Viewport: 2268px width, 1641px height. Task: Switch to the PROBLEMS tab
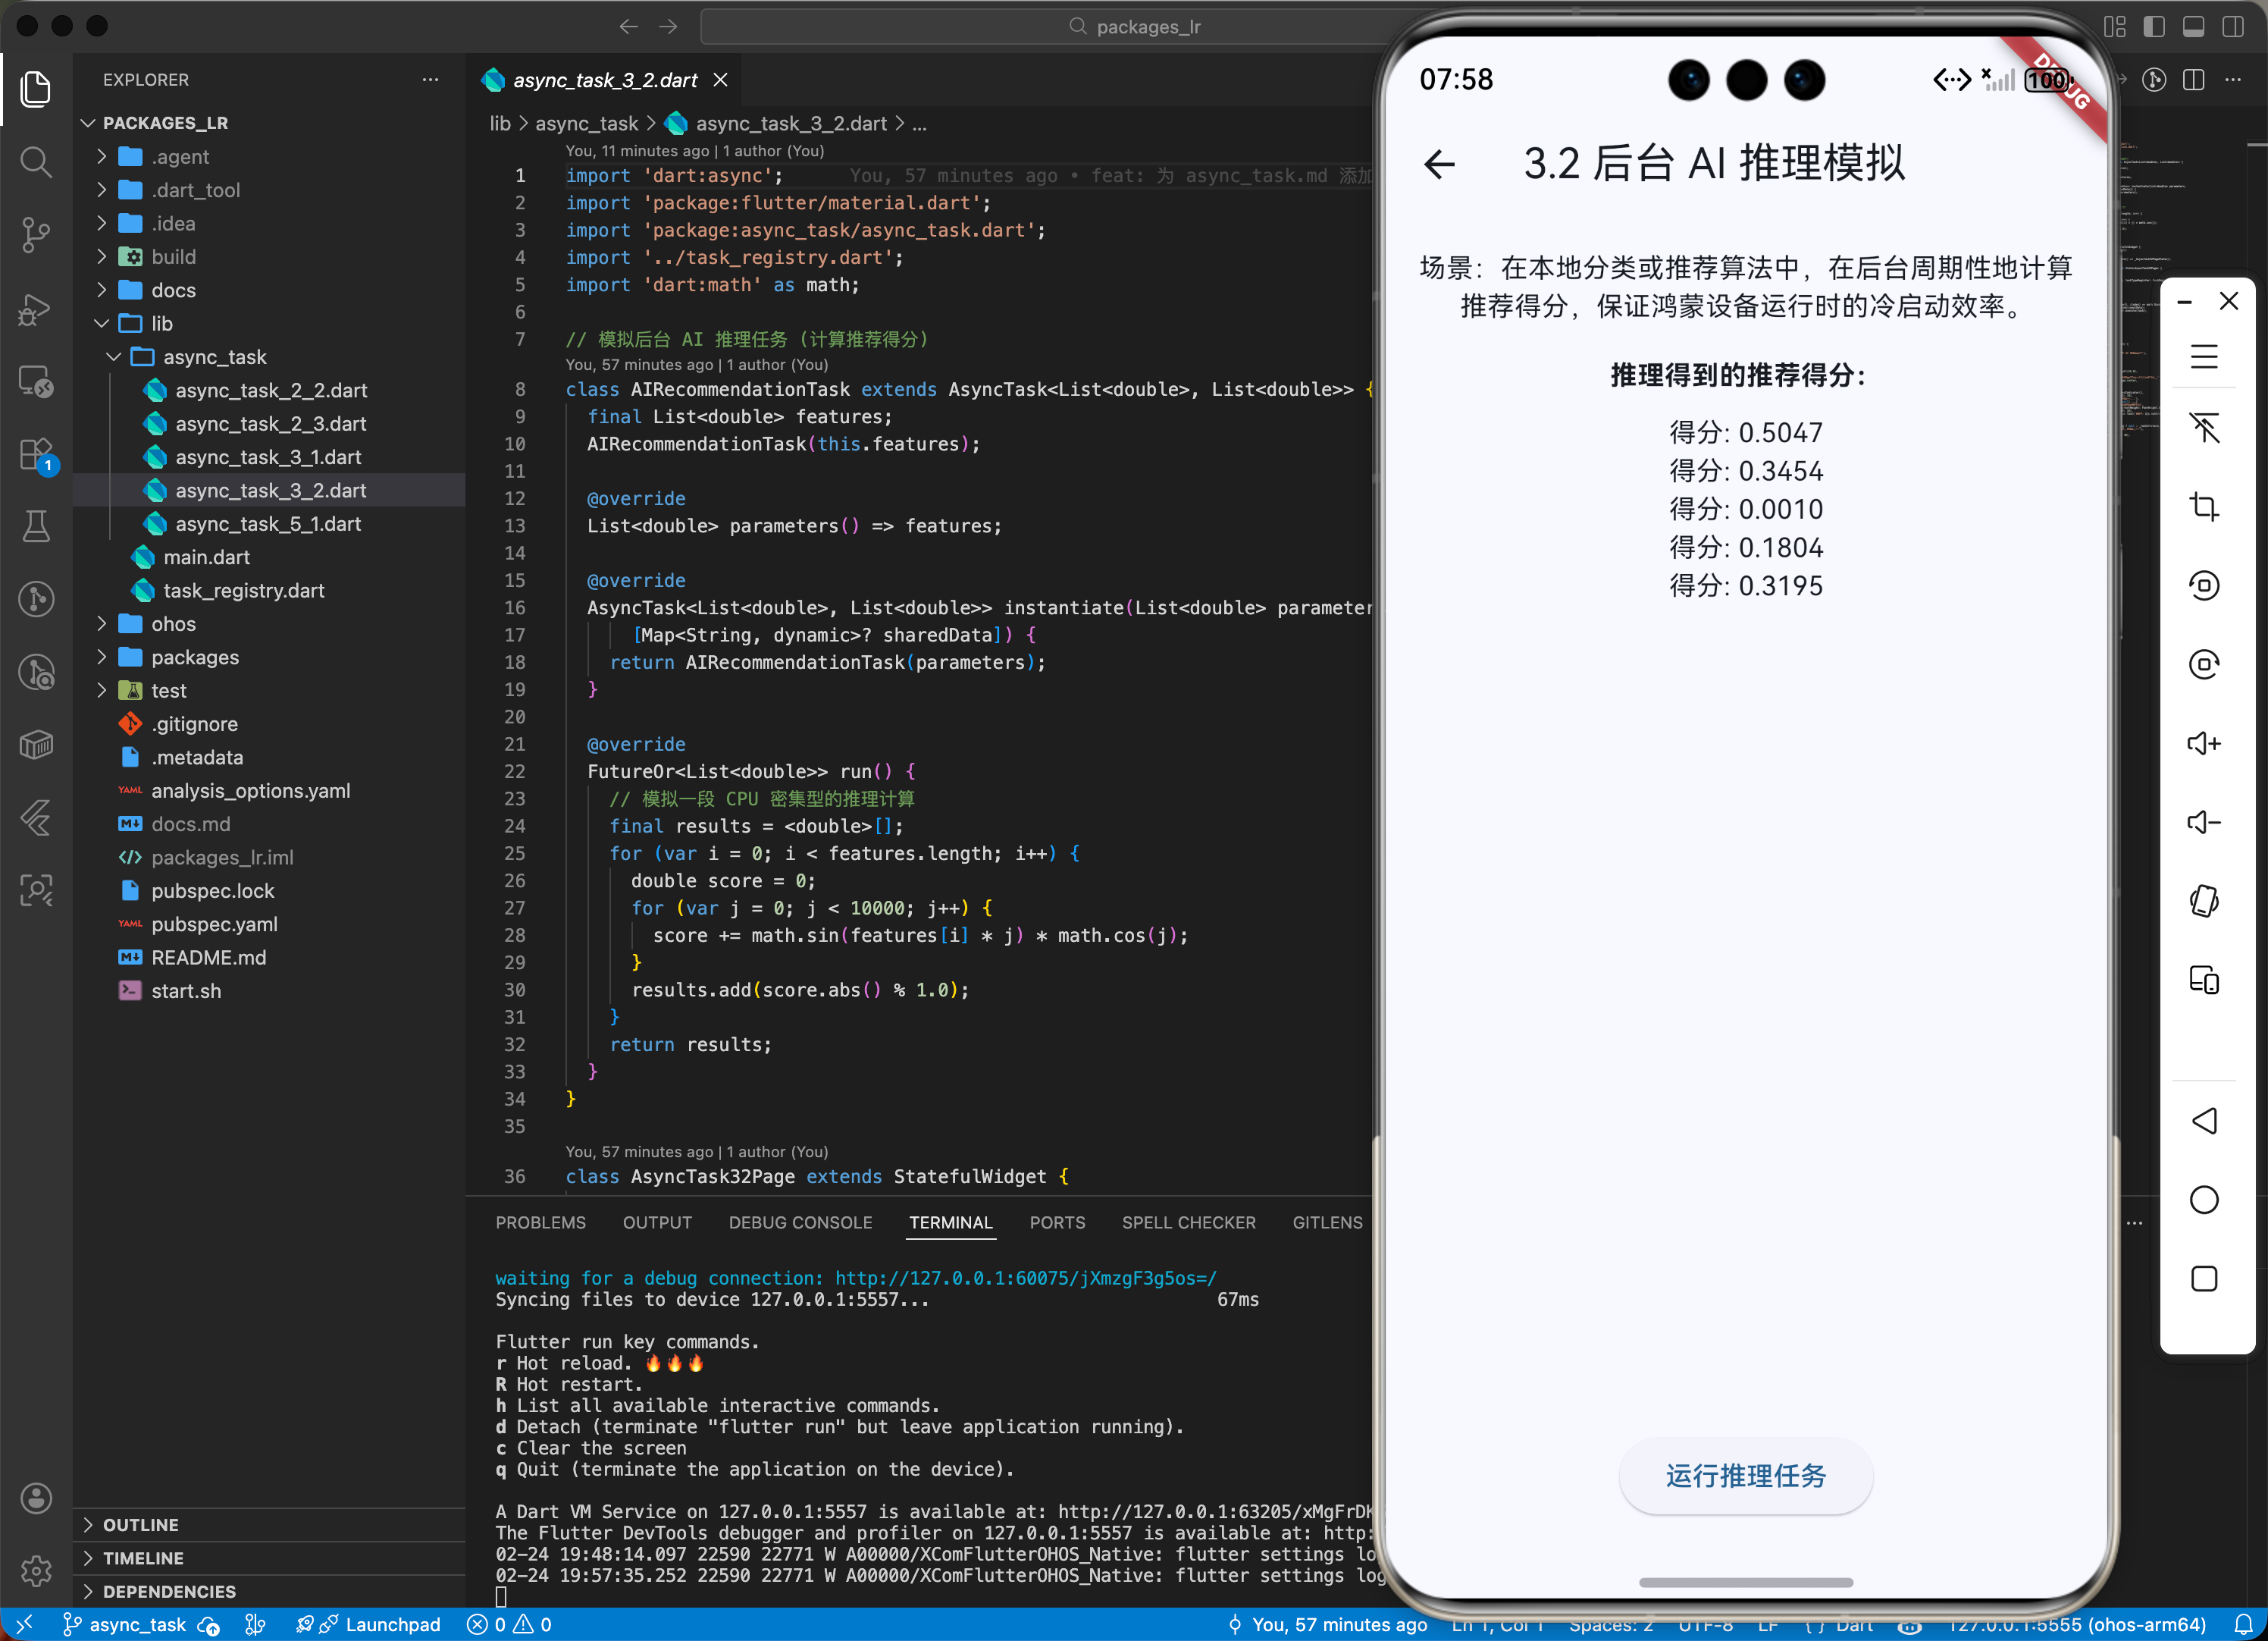click(540, 1222)
